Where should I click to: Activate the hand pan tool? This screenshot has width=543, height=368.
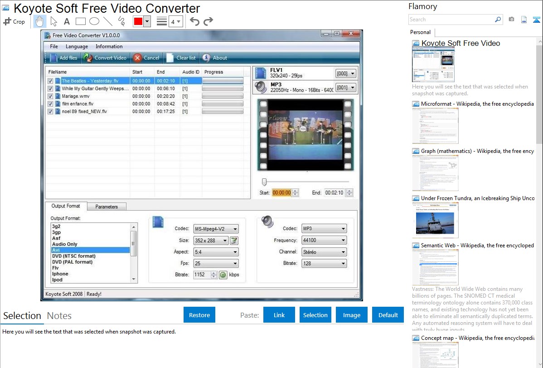tap(39, 21)
